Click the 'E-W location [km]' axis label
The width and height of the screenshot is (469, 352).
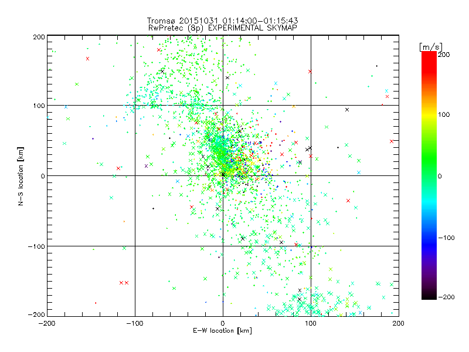click(x=223, y=331)
